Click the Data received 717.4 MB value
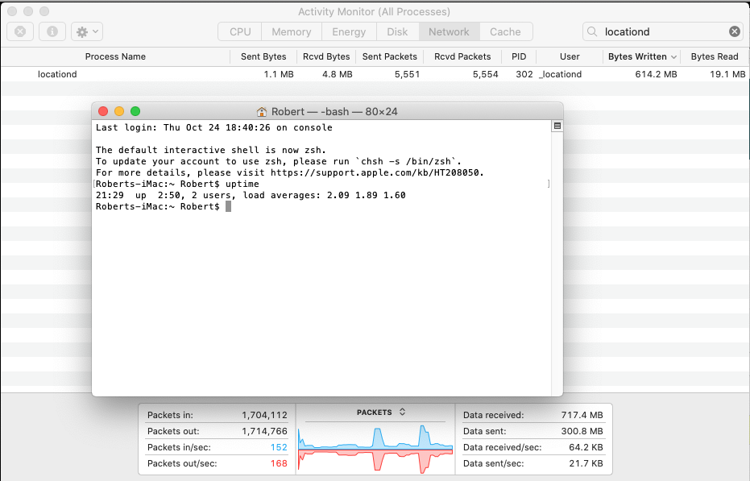Viewport: 750px width, 481px height. click(582, 415)
